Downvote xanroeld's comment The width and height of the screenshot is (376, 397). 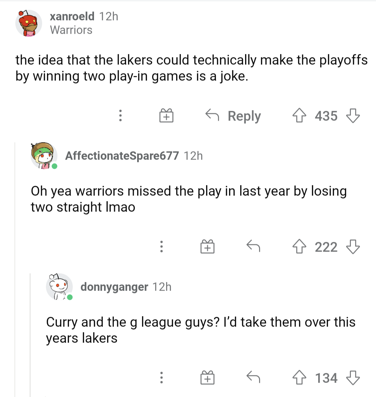click(353, 116)
